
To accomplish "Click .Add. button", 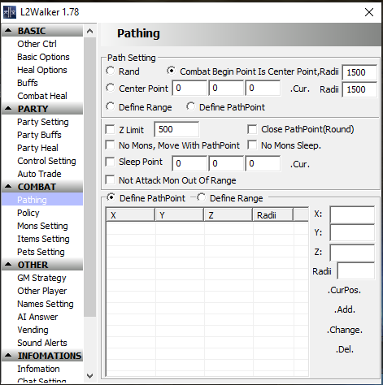I will pos(344,309).
